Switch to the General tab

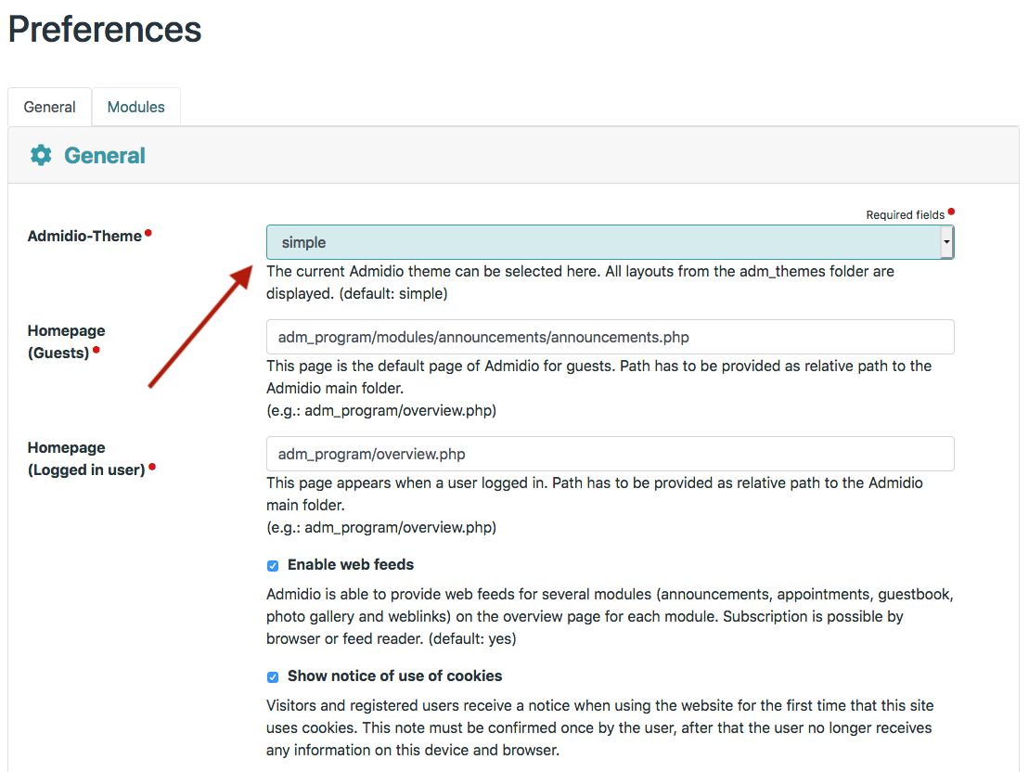(49, 107)
